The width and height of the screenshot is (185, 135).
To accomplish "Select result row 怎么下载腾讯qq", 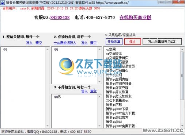I will 117,100.
